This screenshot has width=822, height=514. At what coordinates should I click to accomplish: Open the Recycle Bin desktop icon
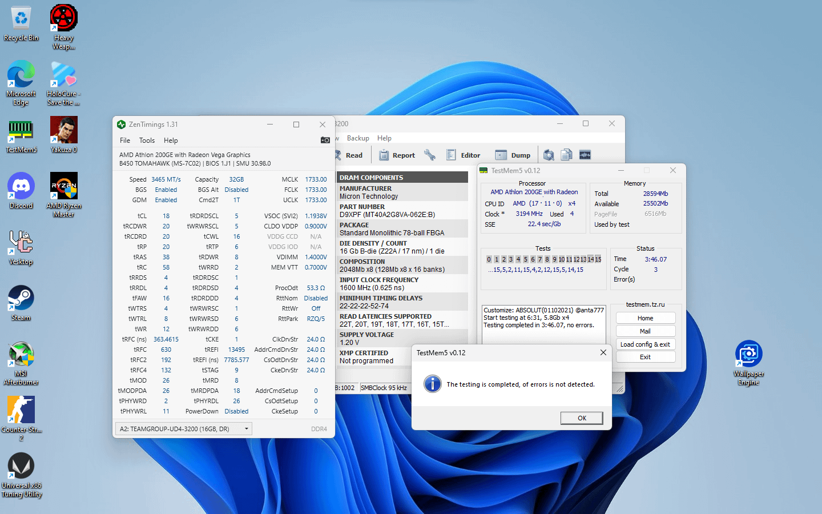coord(21,24)
